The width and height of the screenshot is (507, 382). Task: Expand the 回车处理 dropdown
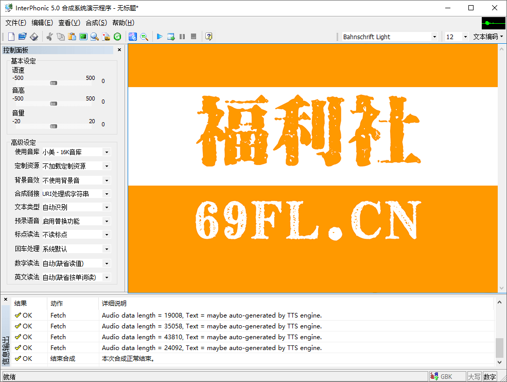click(x=107, y=250)
